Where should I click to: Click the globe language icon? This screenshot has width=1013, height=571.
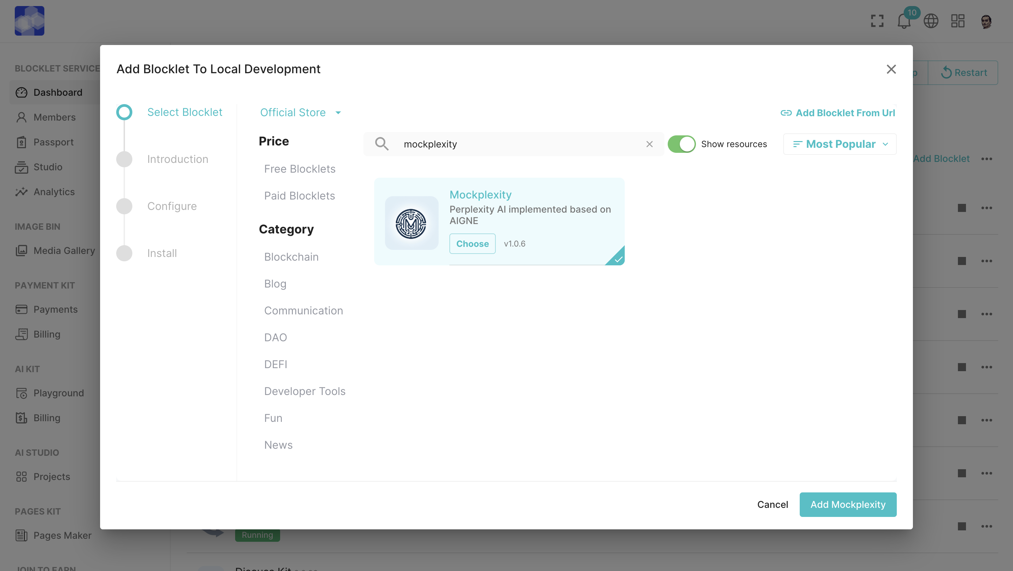pos(930,21)
